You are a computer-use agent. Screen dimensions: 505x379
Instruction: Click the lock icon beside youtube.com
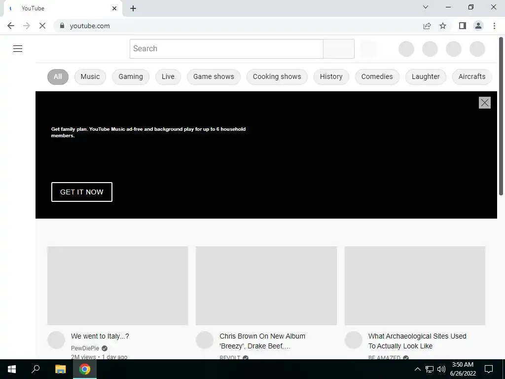(62, 26)
